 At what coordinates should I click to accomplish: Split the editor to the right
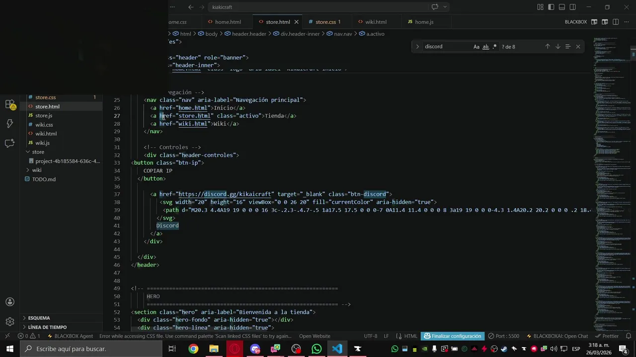point(616,22)
